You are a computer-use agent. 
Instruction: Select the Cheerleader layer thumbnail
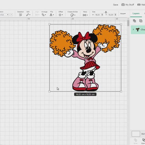(x=138, y=30)
